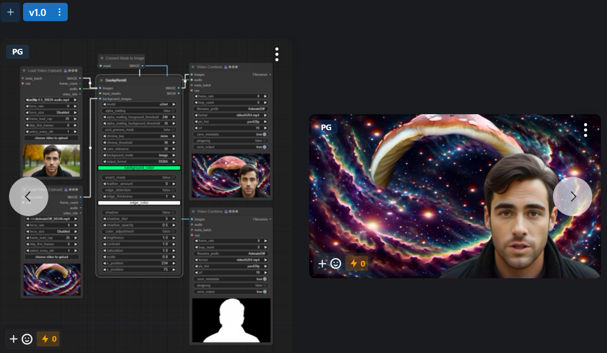Click the PG rating badge on the galaxy portrait
This screenshot has height=353, width=607.
[326, 127]
